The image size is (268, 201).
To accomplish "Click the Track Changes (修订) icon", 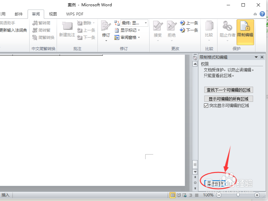I will coord(106,26).
